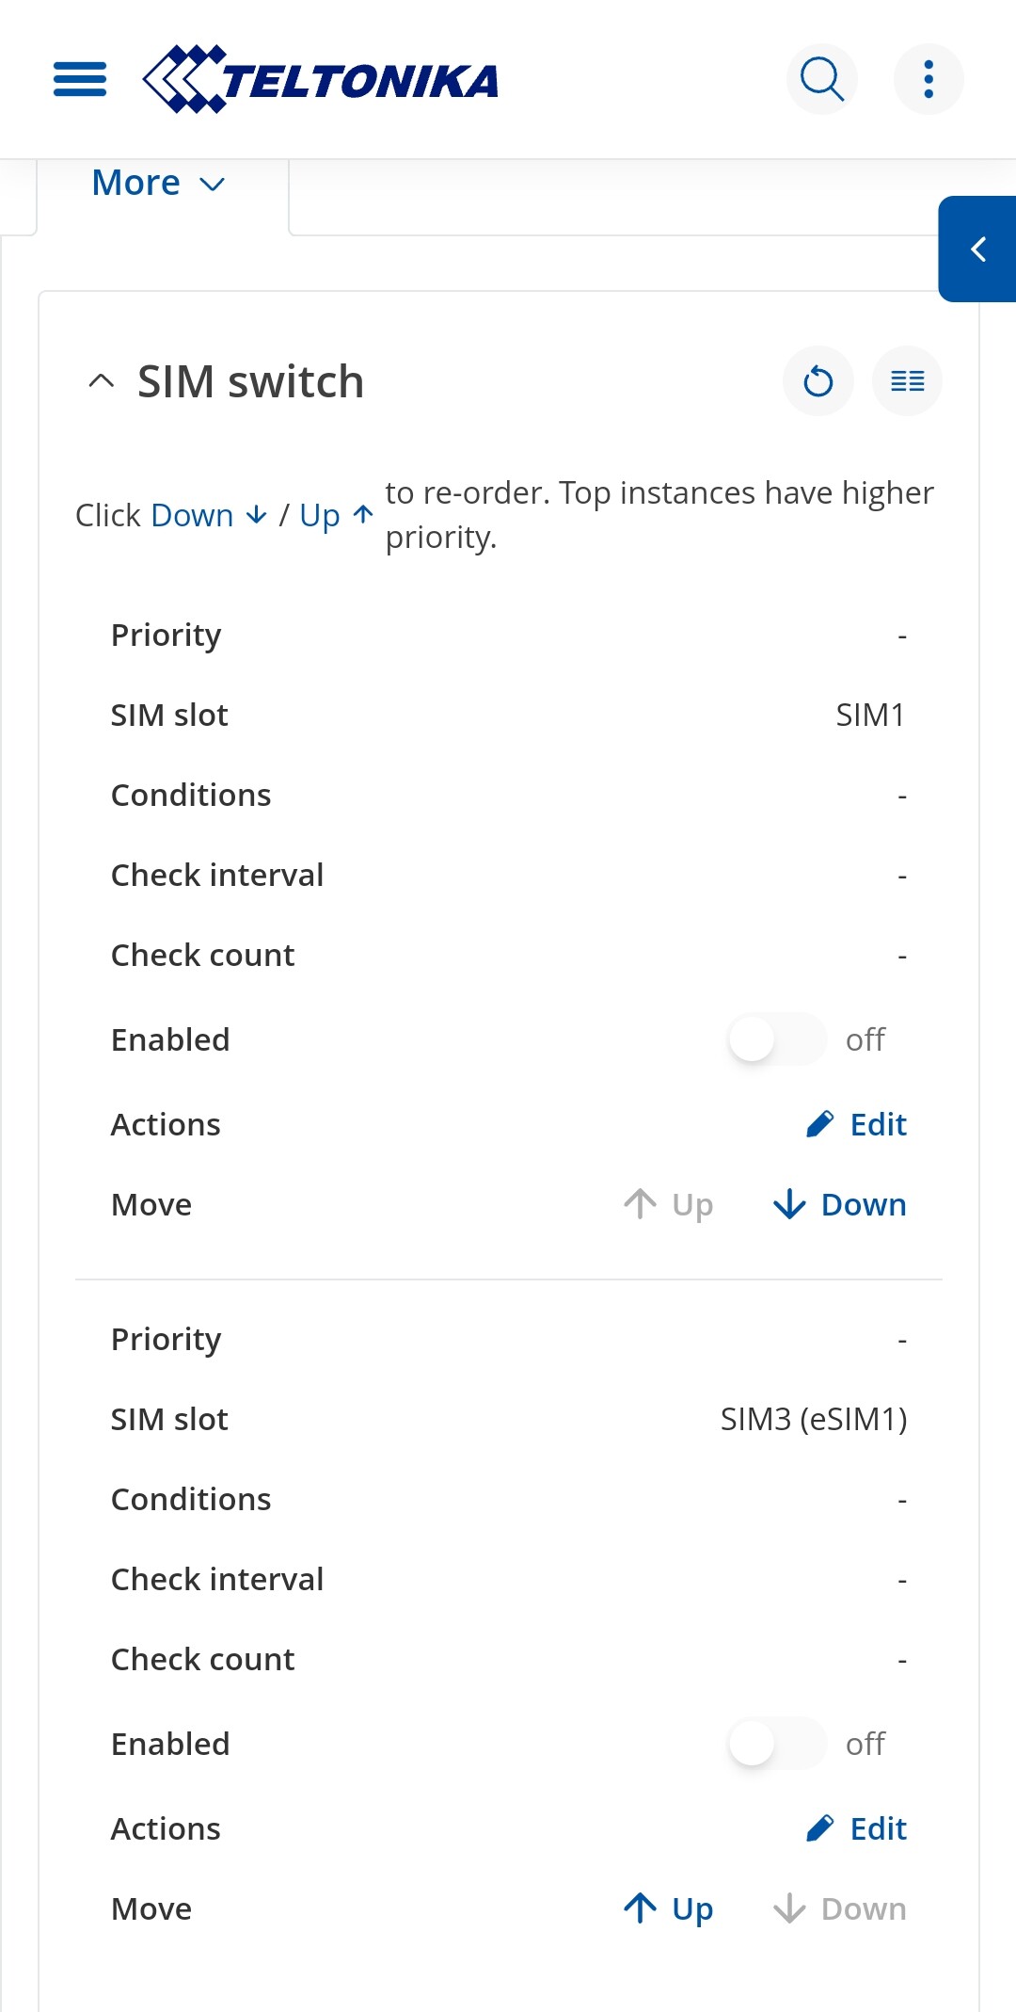Click the Teltonika logo
The height and width of the screenshot is (2012, 1016).
[320, 79]
